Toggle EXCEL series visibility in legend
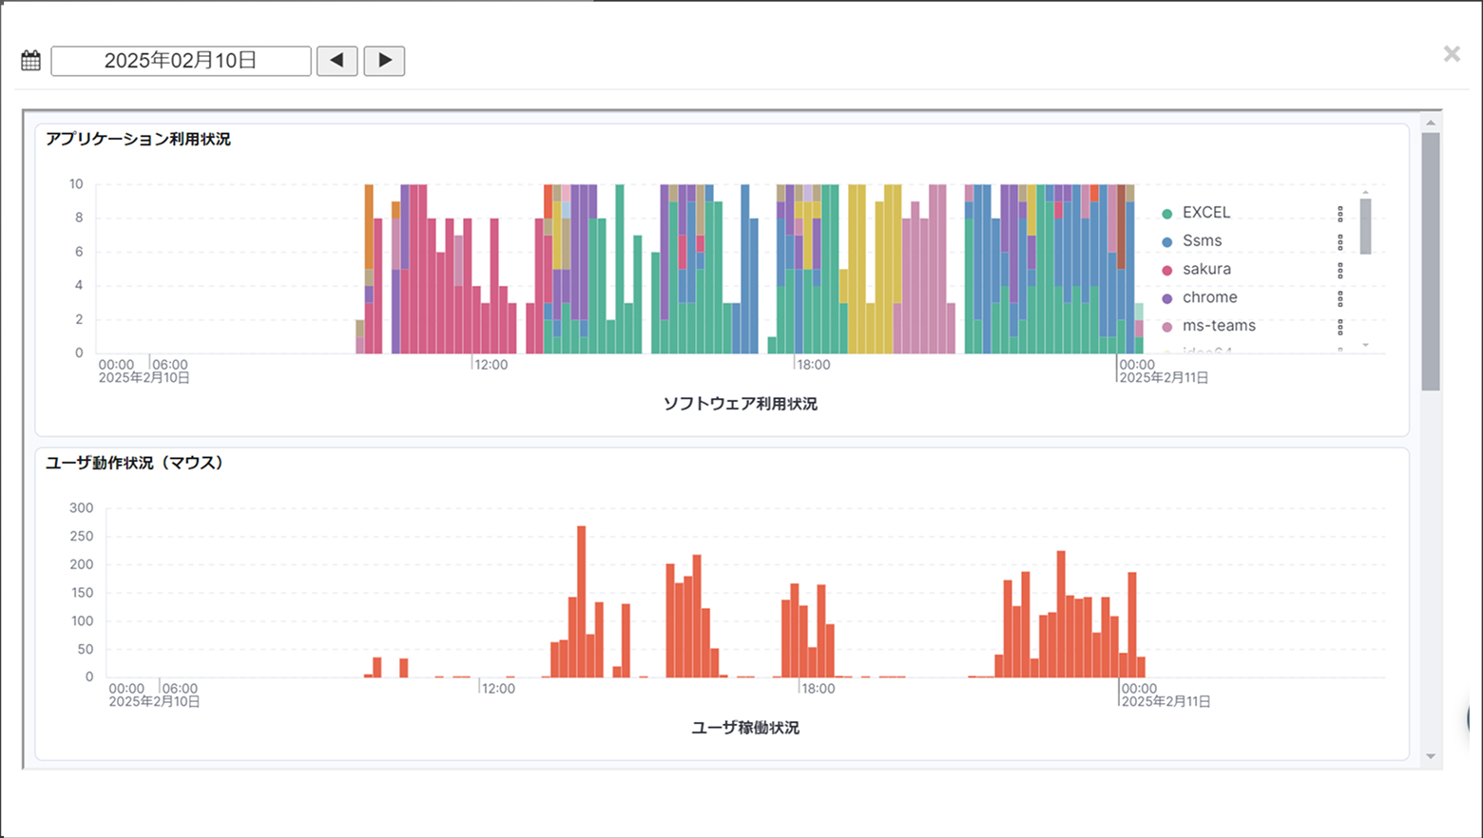The width and height of the screenshot is (1483, 838). [1205, 213]
